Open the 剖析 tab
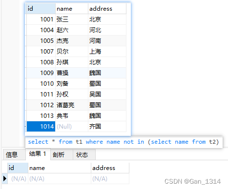The height and width of the screenshot is (189, 228). [x=62, y=154]
